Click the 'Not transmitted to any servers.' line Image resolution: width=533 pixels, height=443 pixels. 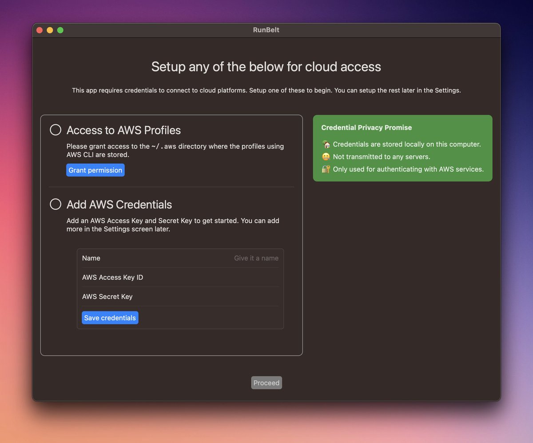coord(382,157)
